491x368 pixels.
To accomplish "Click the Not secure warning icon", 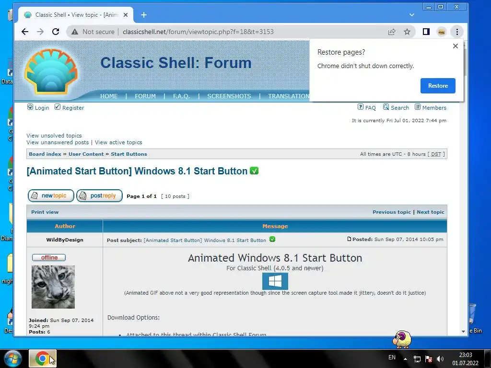I will click(74, 32).
